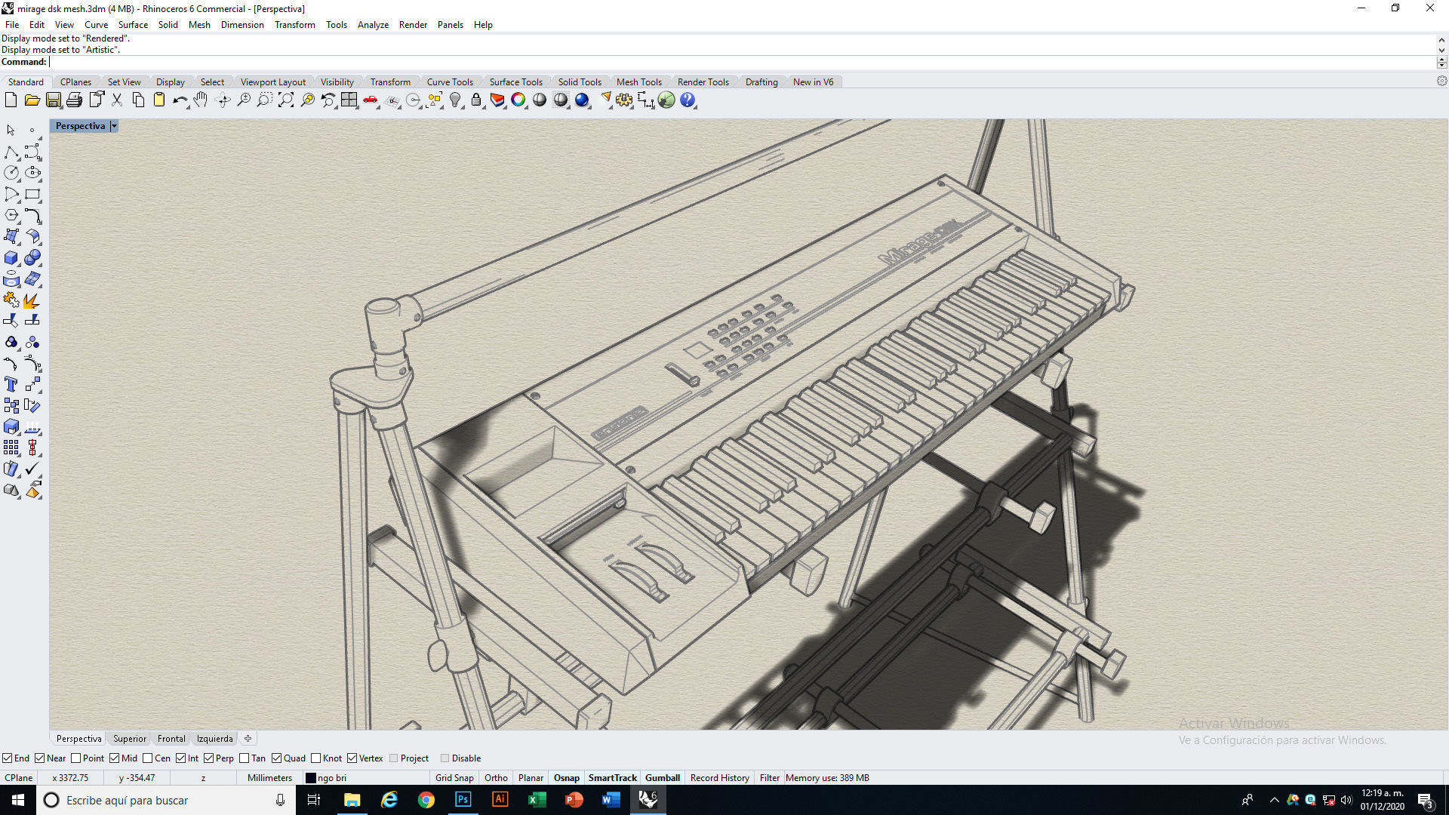Screen dimensions: 1449x815
Task: Select the Pan hand tool
Action: (x=201, y=100)
